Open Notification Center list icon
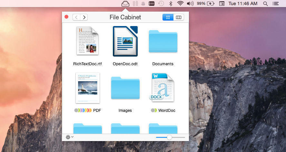Viewport: 286px width, 152px height. point(275,4)
